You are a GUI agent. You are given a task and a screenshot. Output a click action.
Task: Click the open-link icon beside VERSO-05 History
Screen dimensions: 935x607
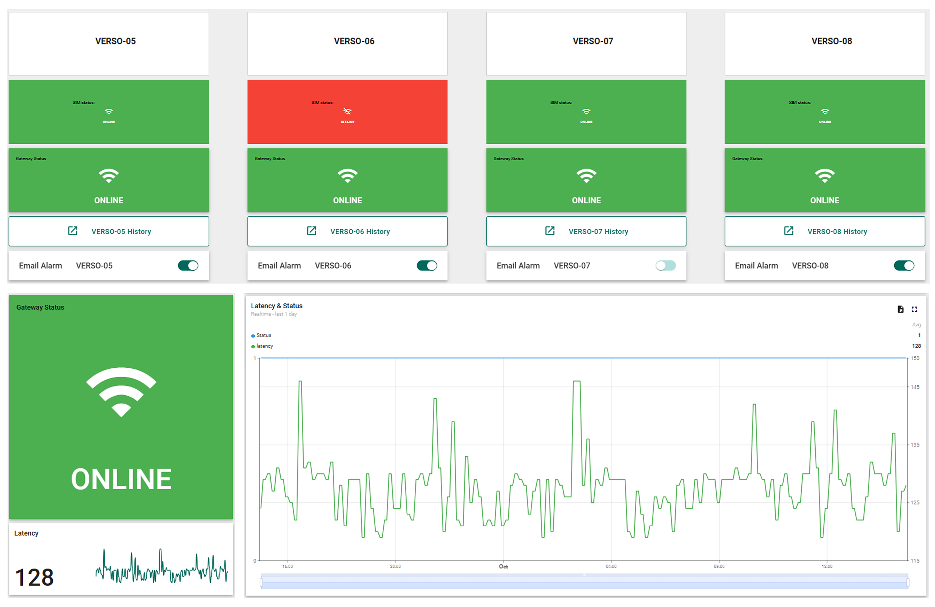73,231
